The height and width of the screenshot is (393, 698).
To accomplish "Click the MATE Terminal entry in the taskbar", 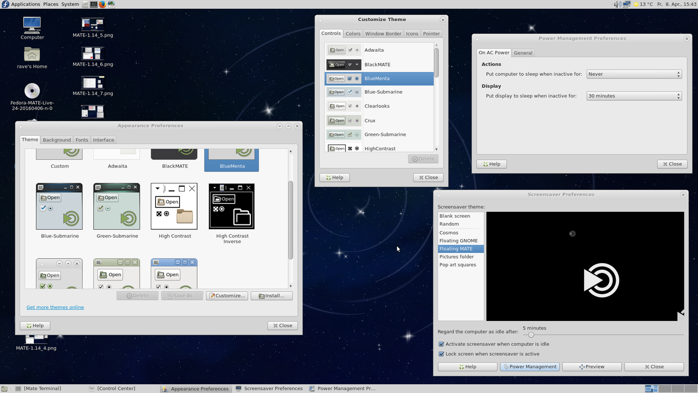I will coord(41,389).
